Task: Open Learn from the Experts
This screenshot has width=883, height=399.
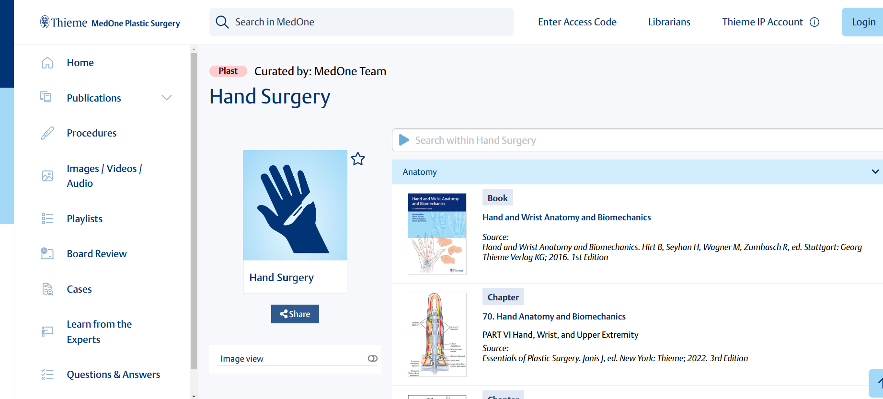Action: 99,332
